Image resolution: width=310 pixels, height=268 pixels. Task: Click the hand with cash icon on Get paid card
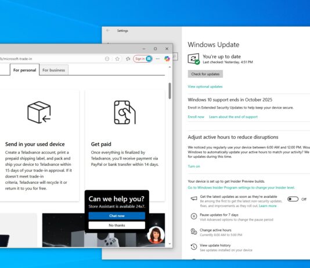pyautogui.click(x=125, y=113)
